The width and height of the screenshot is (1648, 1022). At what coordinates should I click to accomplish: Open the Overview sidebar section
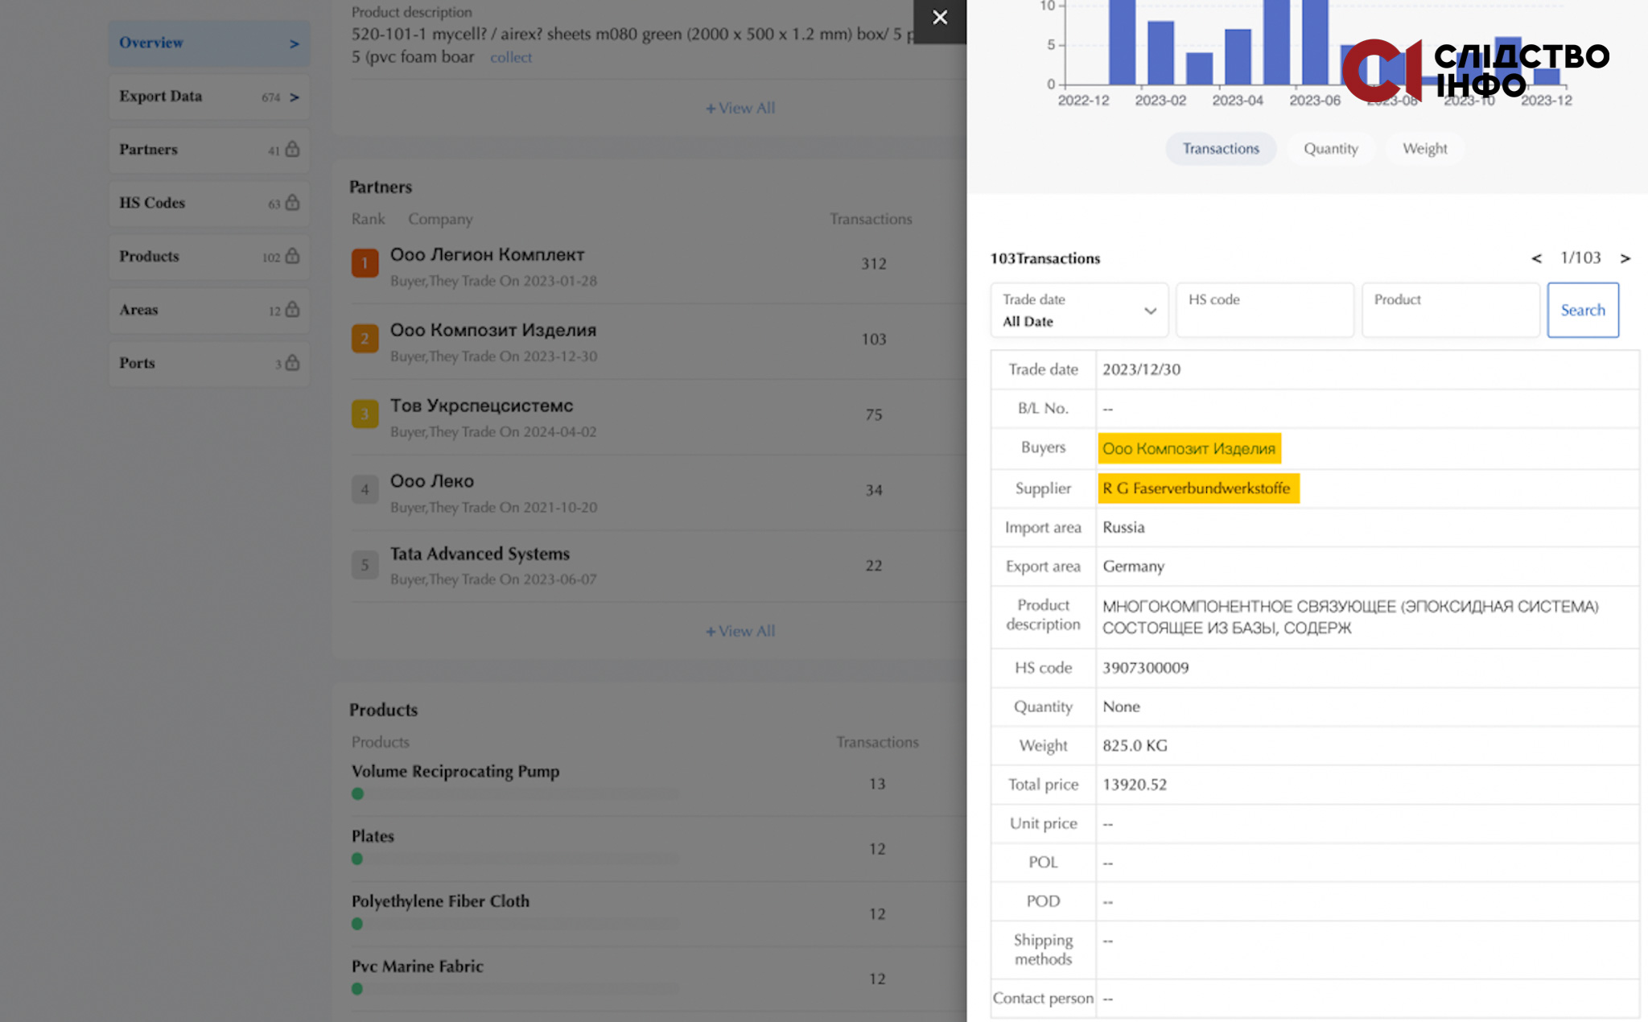pos(209,43)
